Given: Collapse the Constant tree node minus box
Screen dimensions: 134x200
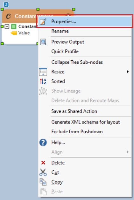Looking at the screenshot, I should (x=7, y=26).
